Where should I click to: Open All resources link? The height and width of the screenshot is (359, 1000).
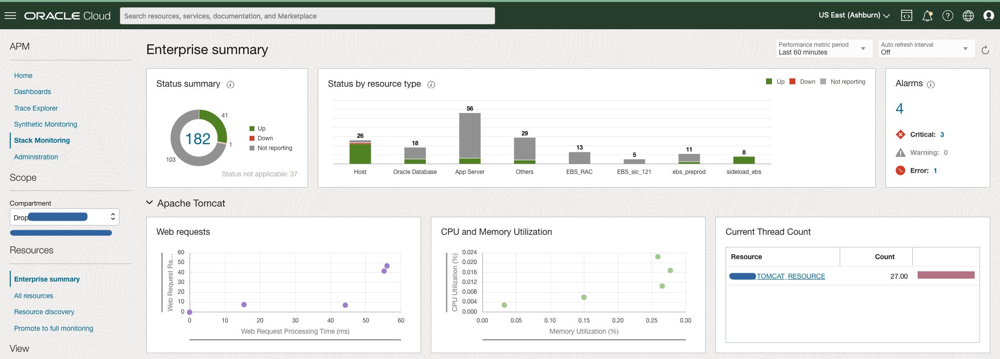34,296
